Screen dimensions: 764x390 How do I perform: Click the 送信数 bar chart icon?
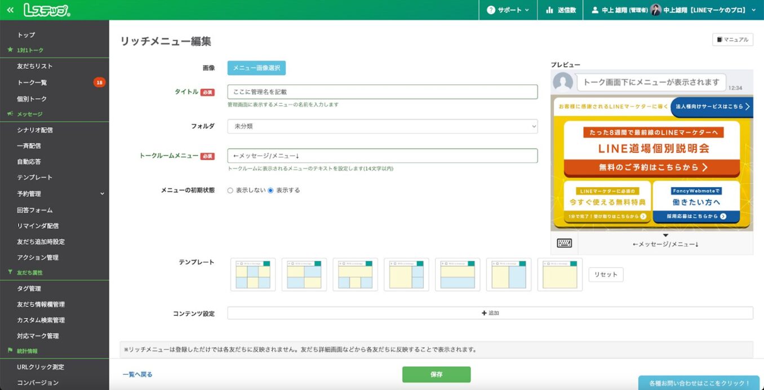point(549,10)
